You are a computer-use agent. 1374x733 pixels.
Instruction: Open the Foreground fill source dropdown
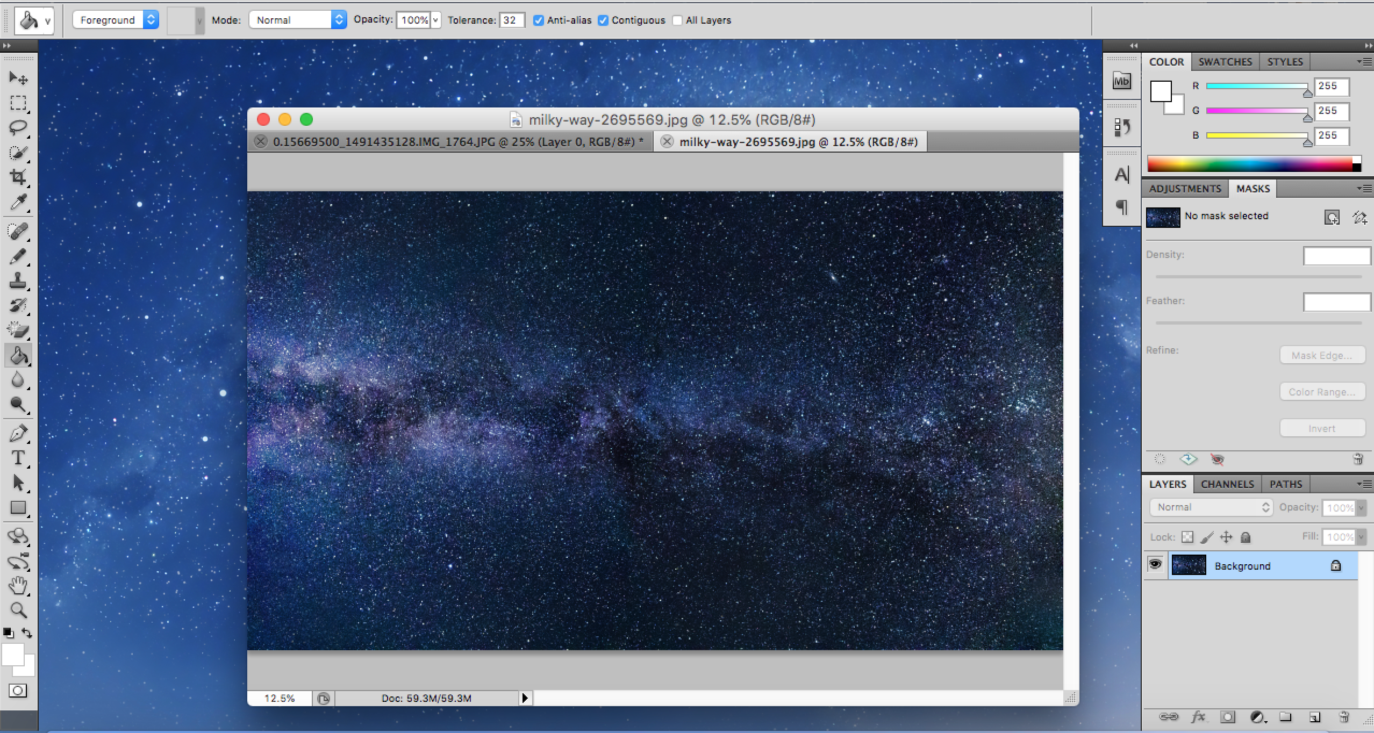tap(116, 20)
